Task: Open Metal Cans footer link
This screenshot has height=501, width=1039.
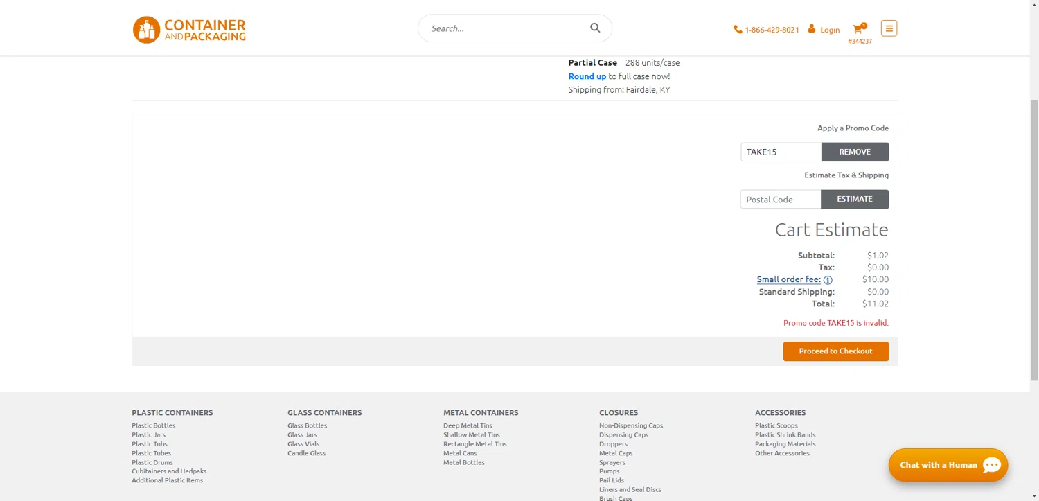Action: tap(460, 453)
